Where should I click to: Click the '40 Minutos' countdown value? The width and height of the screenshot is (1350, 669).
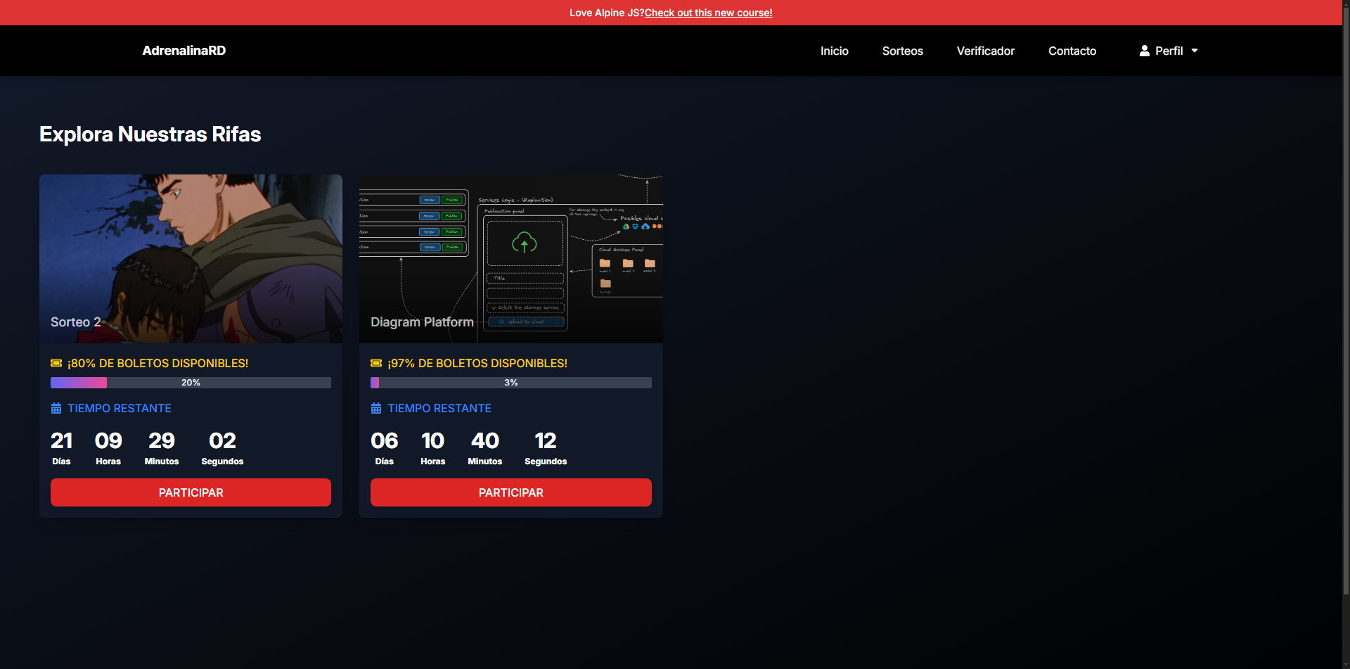click(x=485, y=448)
